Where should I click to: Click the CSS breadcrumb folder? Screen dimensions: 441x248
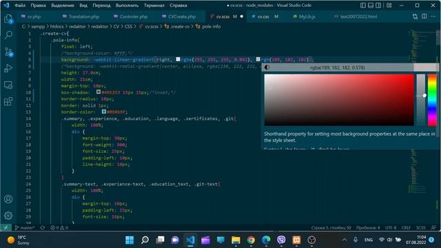[x=128, y=26]
